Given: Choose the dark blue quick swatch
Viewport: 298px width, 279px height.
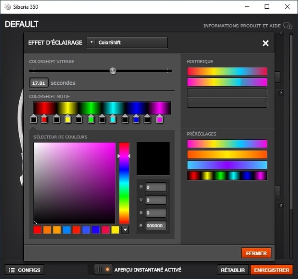Looking at the screenshot, I should click(x=96, y=230).
